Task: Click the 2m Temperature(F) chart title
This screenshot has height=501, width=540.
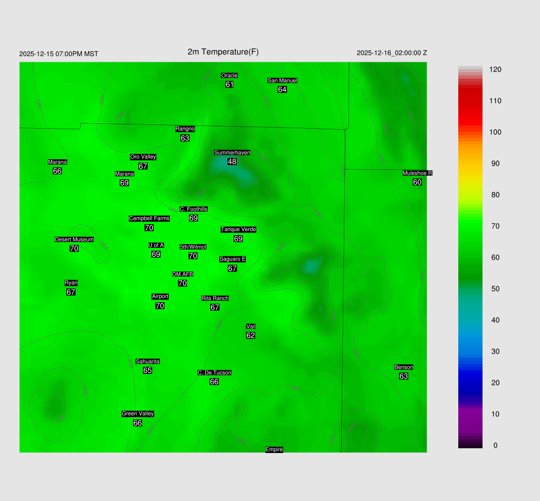Action: (223, 52)
